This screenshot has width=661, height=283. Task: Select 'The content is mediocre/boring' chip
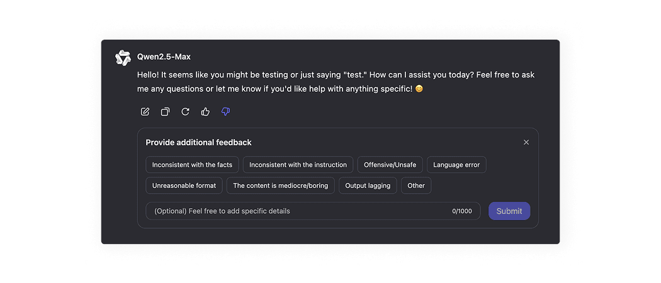(x=280, y=186)
